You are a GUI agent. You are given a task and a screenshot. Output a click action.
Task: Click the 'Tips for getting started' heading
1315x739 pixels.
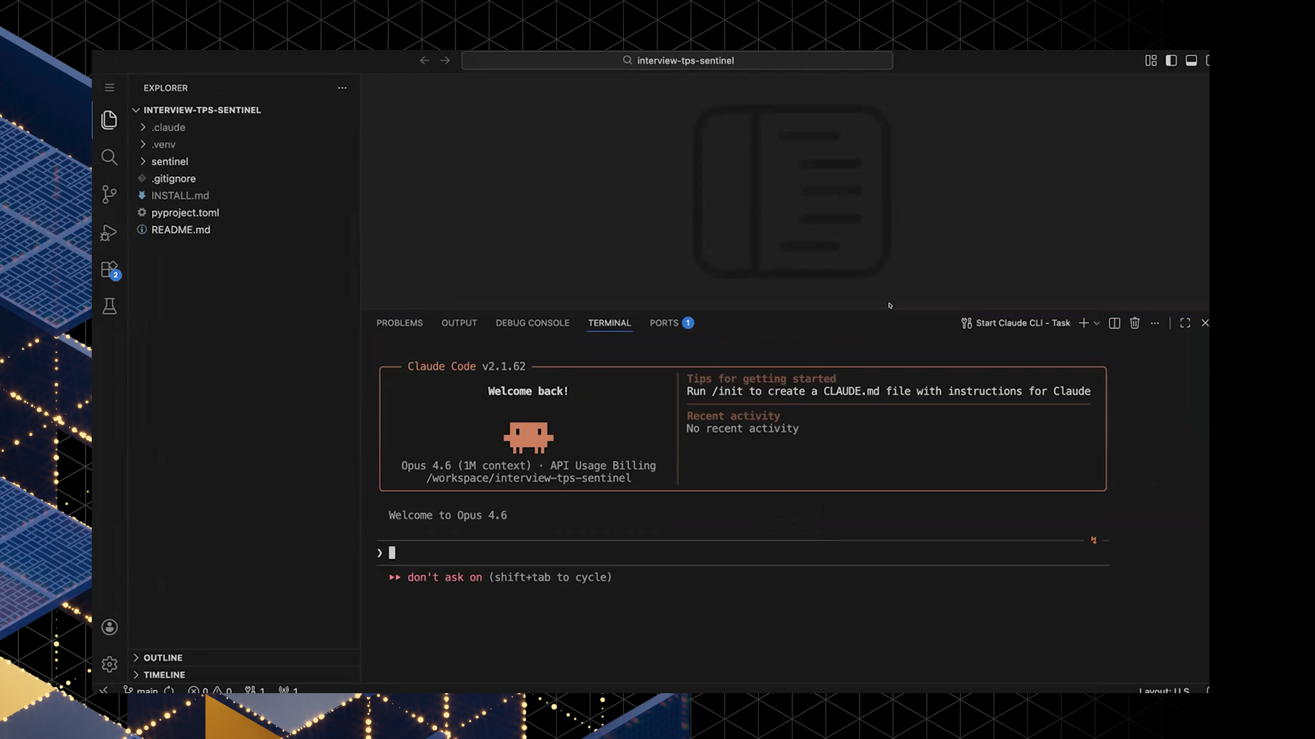point(761,379)
